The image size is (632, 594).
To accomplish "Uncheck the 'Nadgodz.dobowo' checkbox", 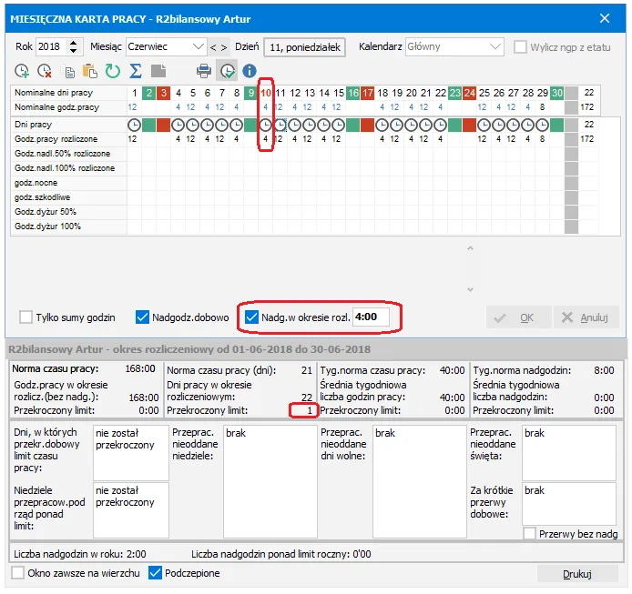I will point(142,317).
